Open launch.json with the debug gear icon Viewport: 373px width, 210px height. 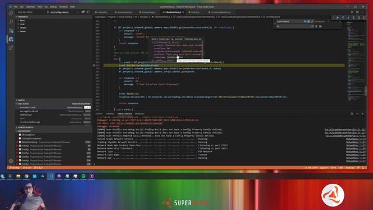click(x=83, y=12)
